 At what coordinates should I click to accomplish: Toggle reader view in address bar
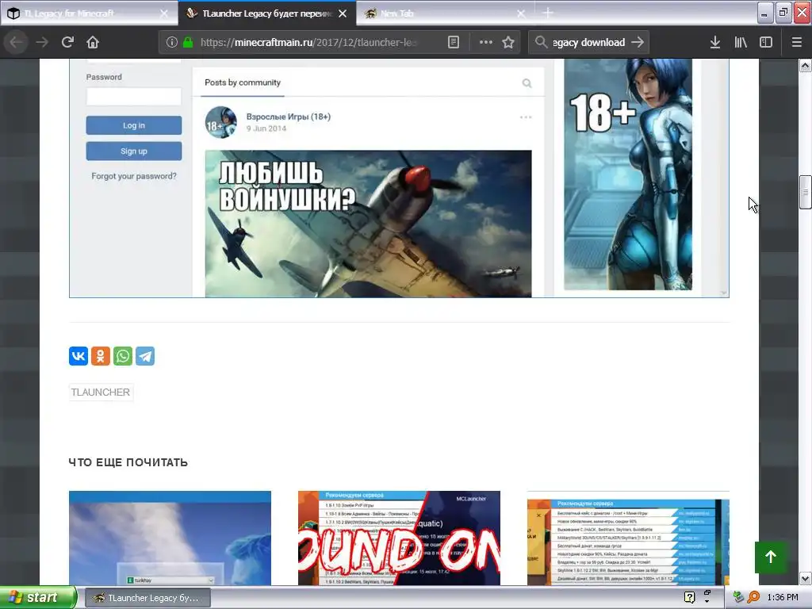tap(453, 42)
